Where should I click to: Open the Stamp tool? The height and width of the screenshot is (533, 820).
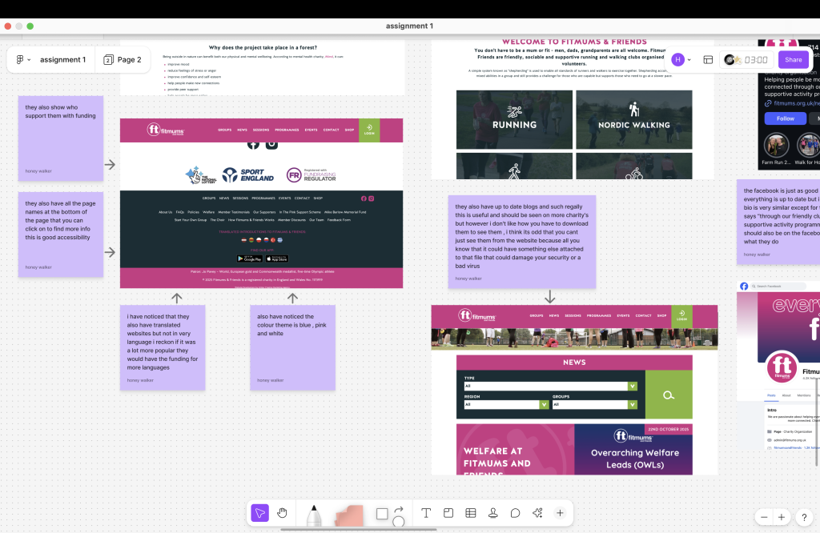[x=493, y=513]
